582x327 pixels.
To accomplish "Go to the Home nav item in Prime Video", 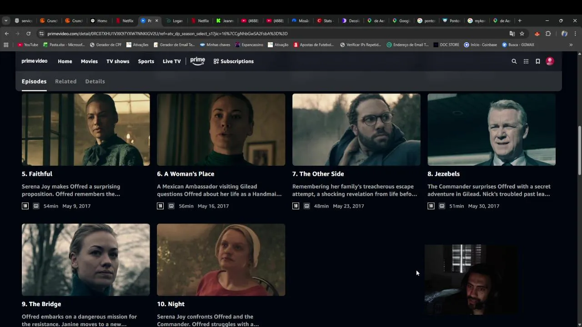I will point(65,61).
